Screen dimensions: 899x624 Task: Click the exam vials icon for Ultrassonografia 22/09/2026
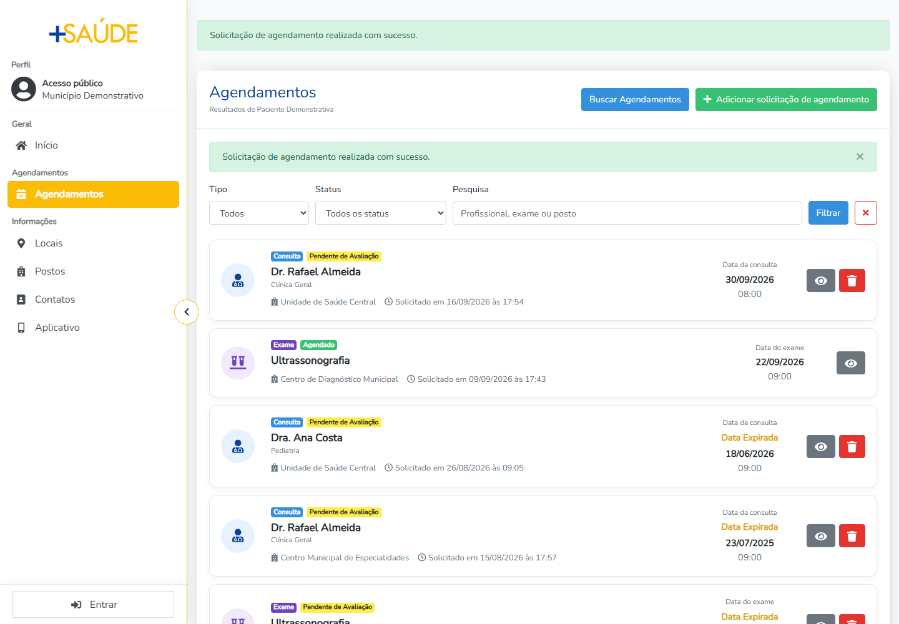[238, 363]
